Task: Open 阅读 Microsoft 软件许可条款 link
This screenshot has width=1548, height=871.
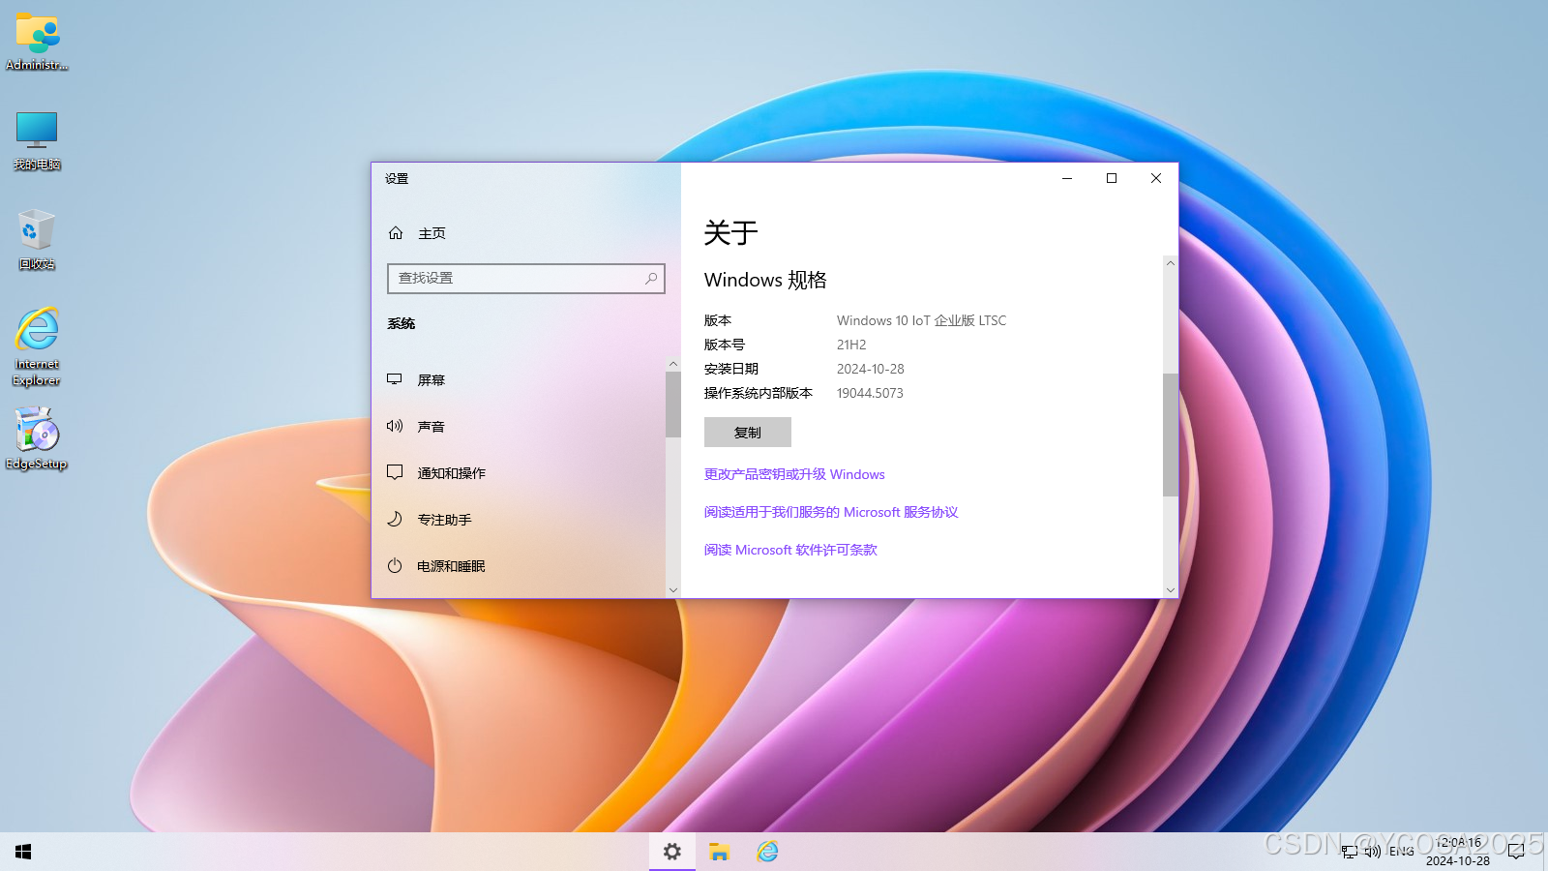Action: pos(790,550)
